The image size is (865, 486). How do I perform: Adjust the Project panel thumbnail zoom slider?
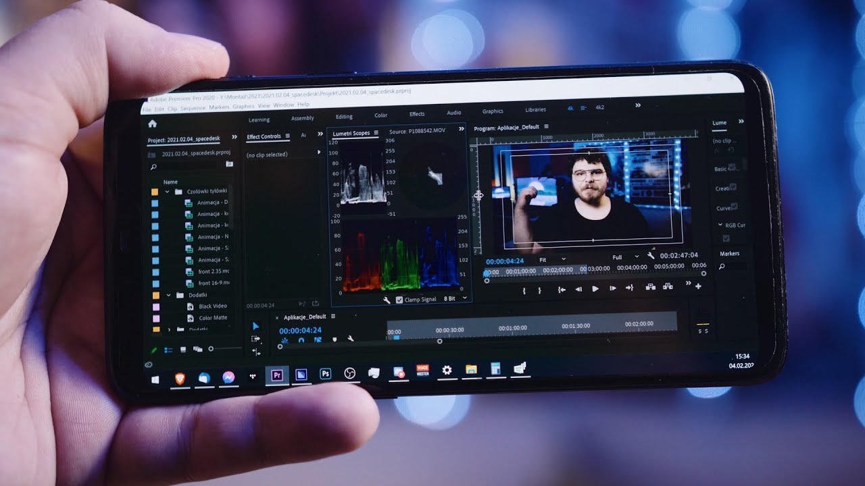pyautogui.click(x=224, y=348)
